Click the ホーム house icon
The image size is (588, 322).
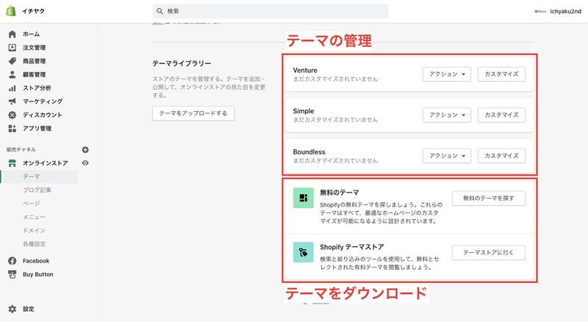[x=12, y=34]
